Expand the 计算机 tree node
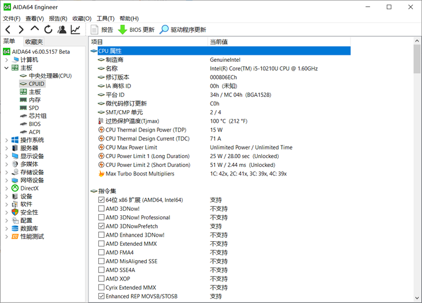This screenshot has height=303, width=422. point(6,59)
